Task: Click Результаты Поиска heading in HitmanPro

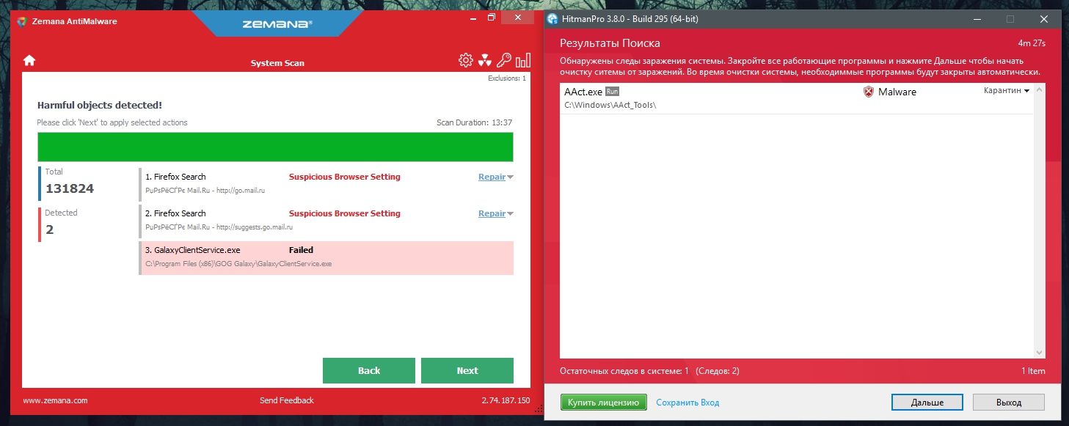Action: (x=610, y=43)
